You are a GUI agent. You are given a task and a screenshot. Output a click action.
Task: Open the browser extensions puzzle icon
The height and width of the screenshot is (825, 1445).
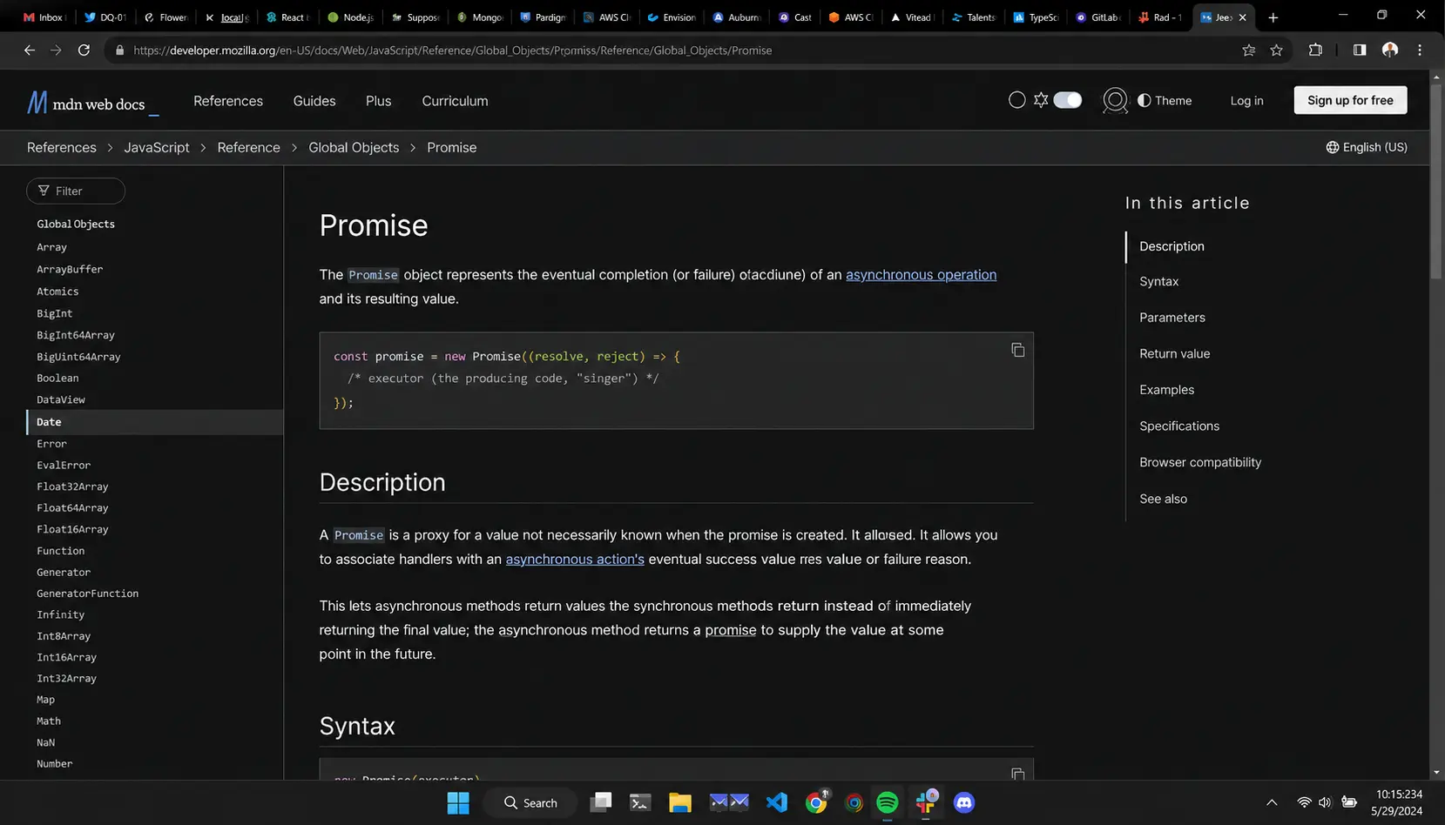click(x=1315, y=50)
